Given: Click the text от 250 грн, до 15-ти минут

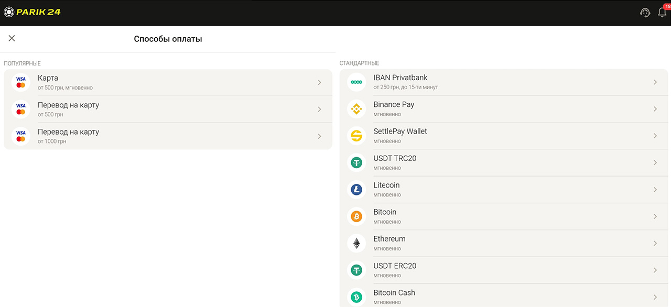Looking at the screenshot, I should click(x=406, y=87).
